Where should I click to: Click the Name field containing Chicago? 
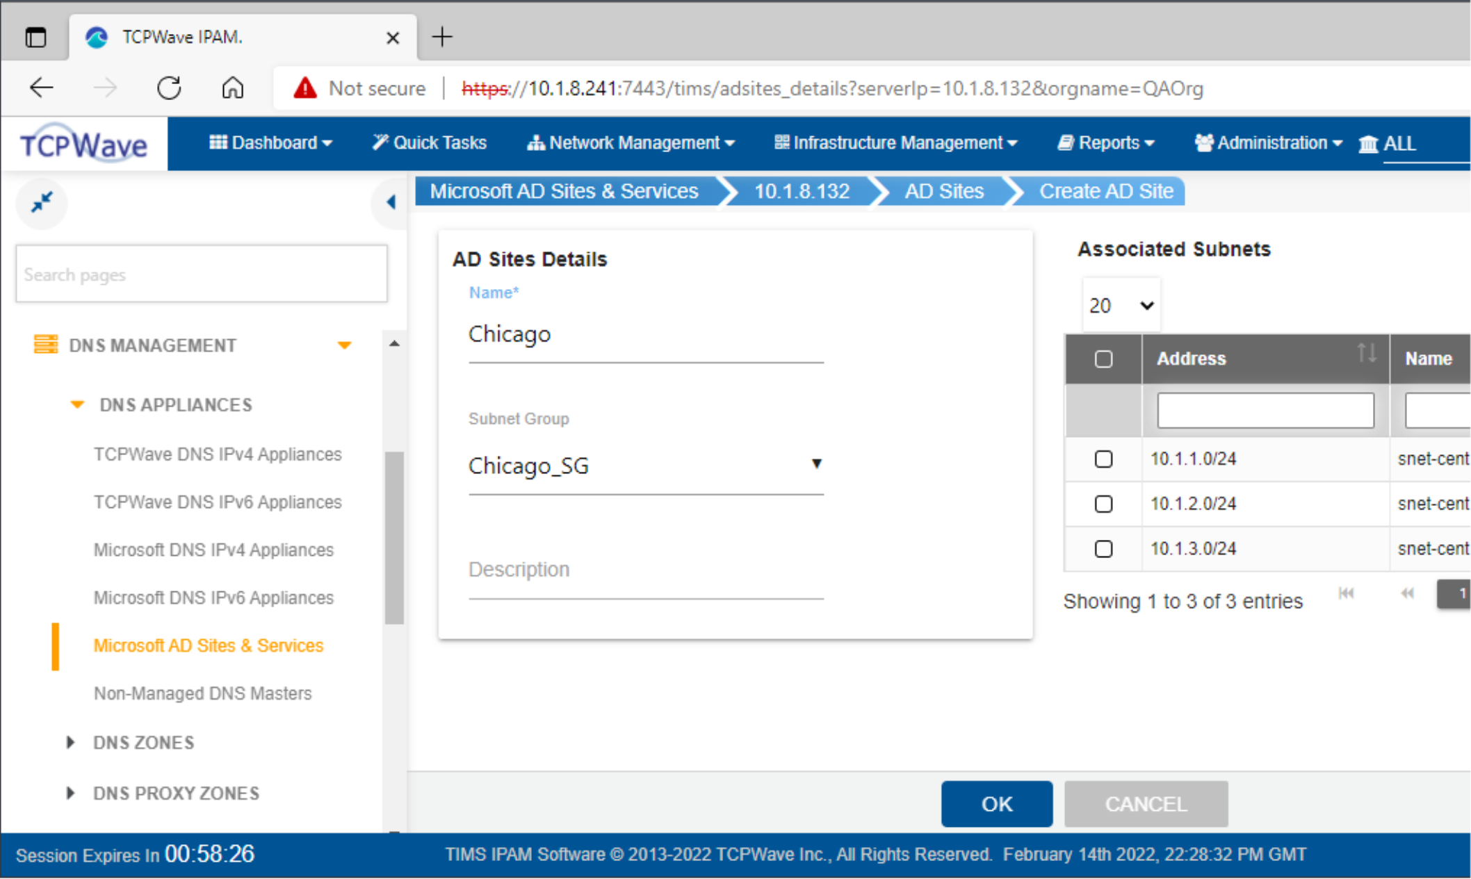click(646, 334)
